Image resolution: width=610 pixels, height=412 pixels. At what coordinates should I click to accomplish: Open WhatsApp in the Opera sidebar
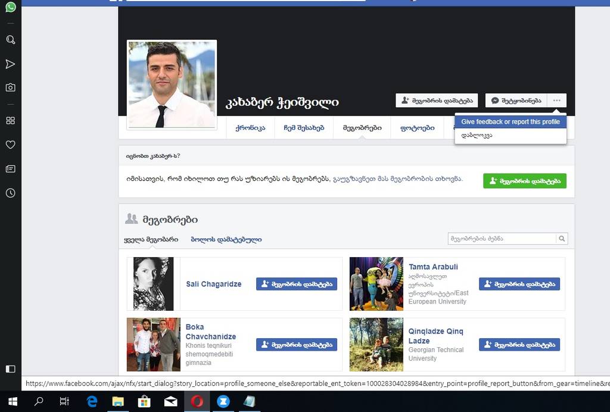(x=11, y=7)
